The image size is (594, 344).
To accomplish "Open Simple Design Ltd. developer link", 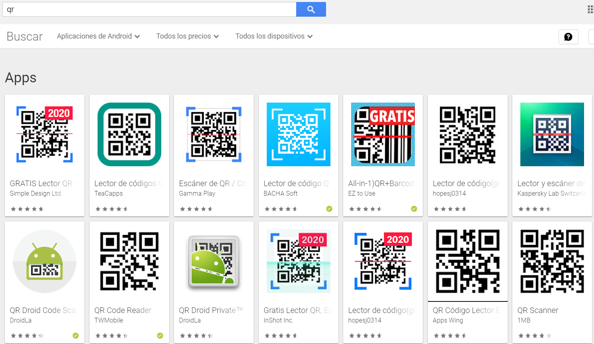I will click(36, 193).
